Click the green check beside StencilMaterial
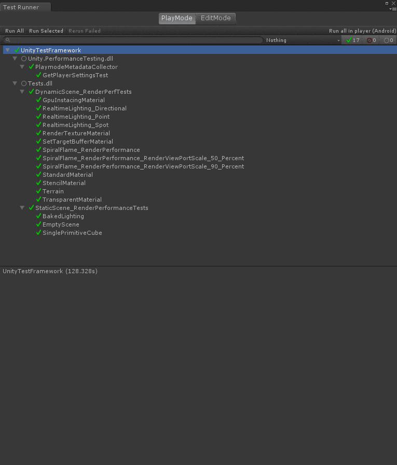The width and height of the screenshot is (397, 465). click(x=38, y=182)
